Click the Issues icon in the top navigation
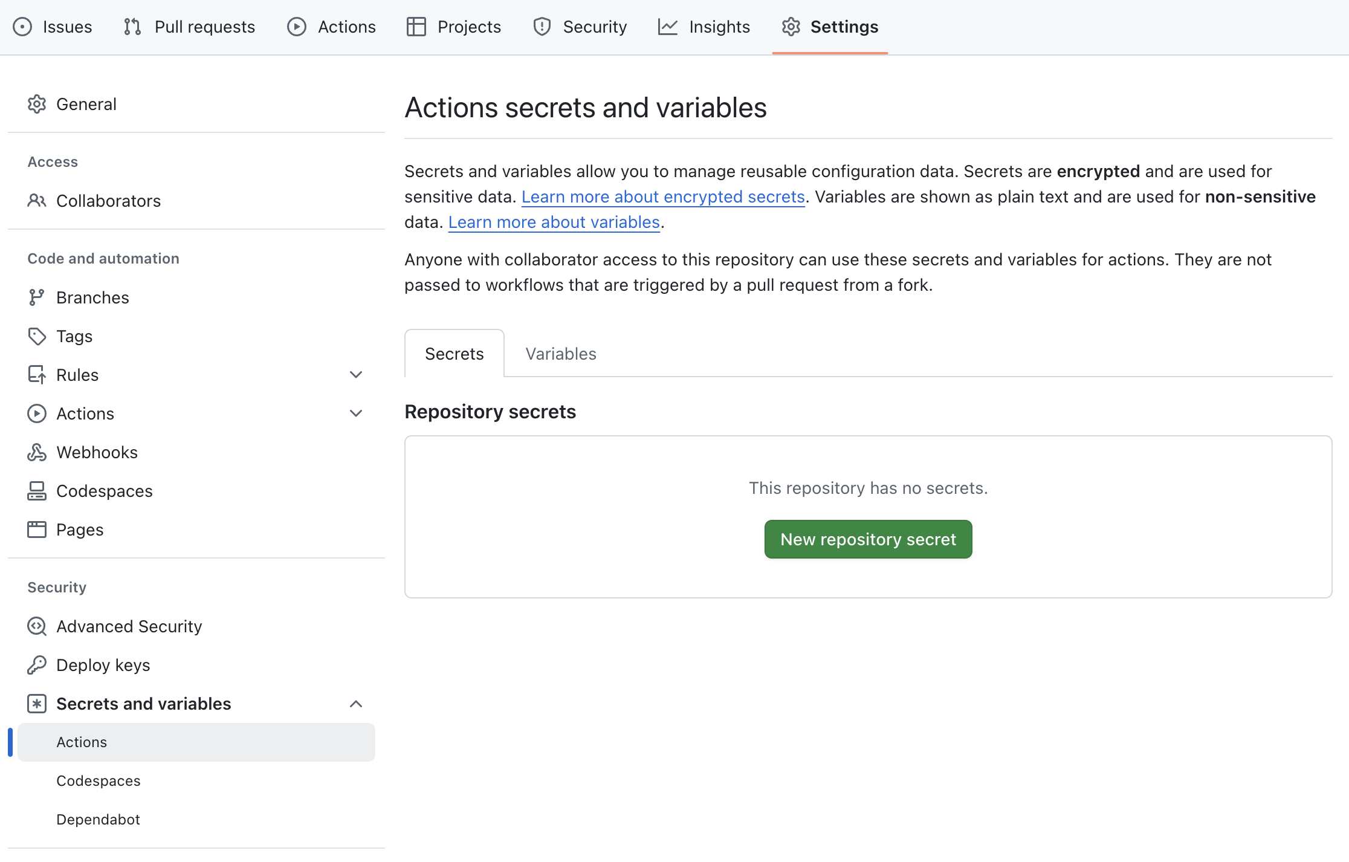Viewport: 1349px width, 862px height. 22,27
